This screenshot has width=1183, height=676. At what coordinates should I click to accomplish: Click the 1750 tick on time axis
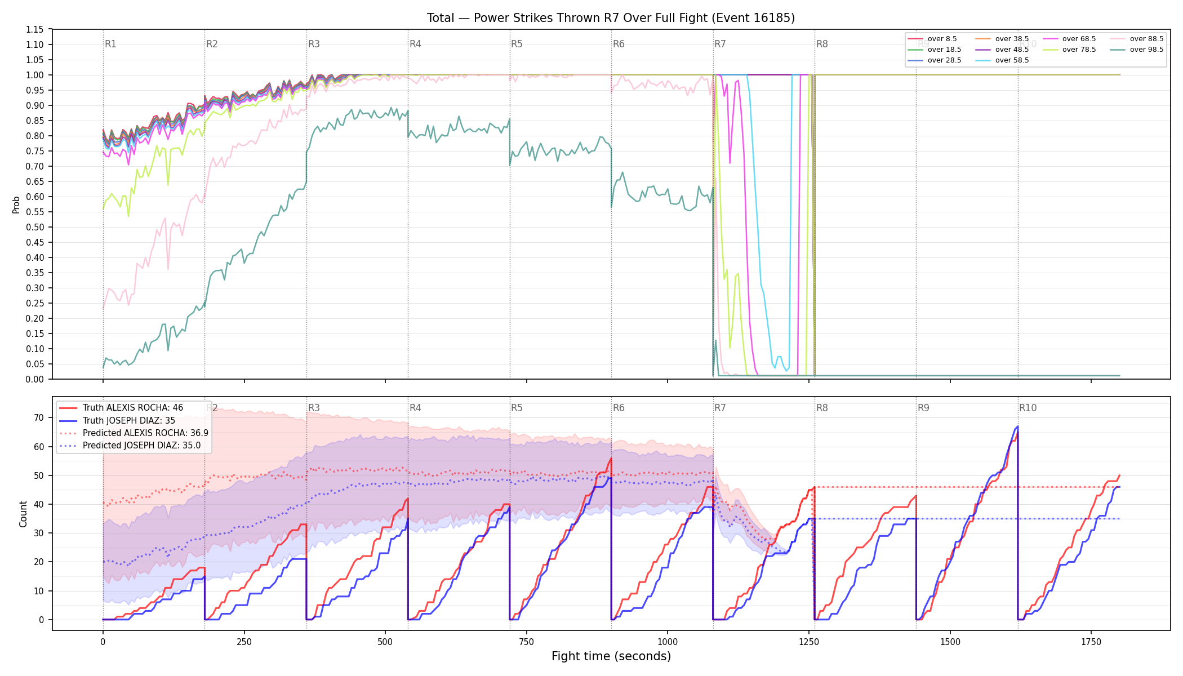1091,642
